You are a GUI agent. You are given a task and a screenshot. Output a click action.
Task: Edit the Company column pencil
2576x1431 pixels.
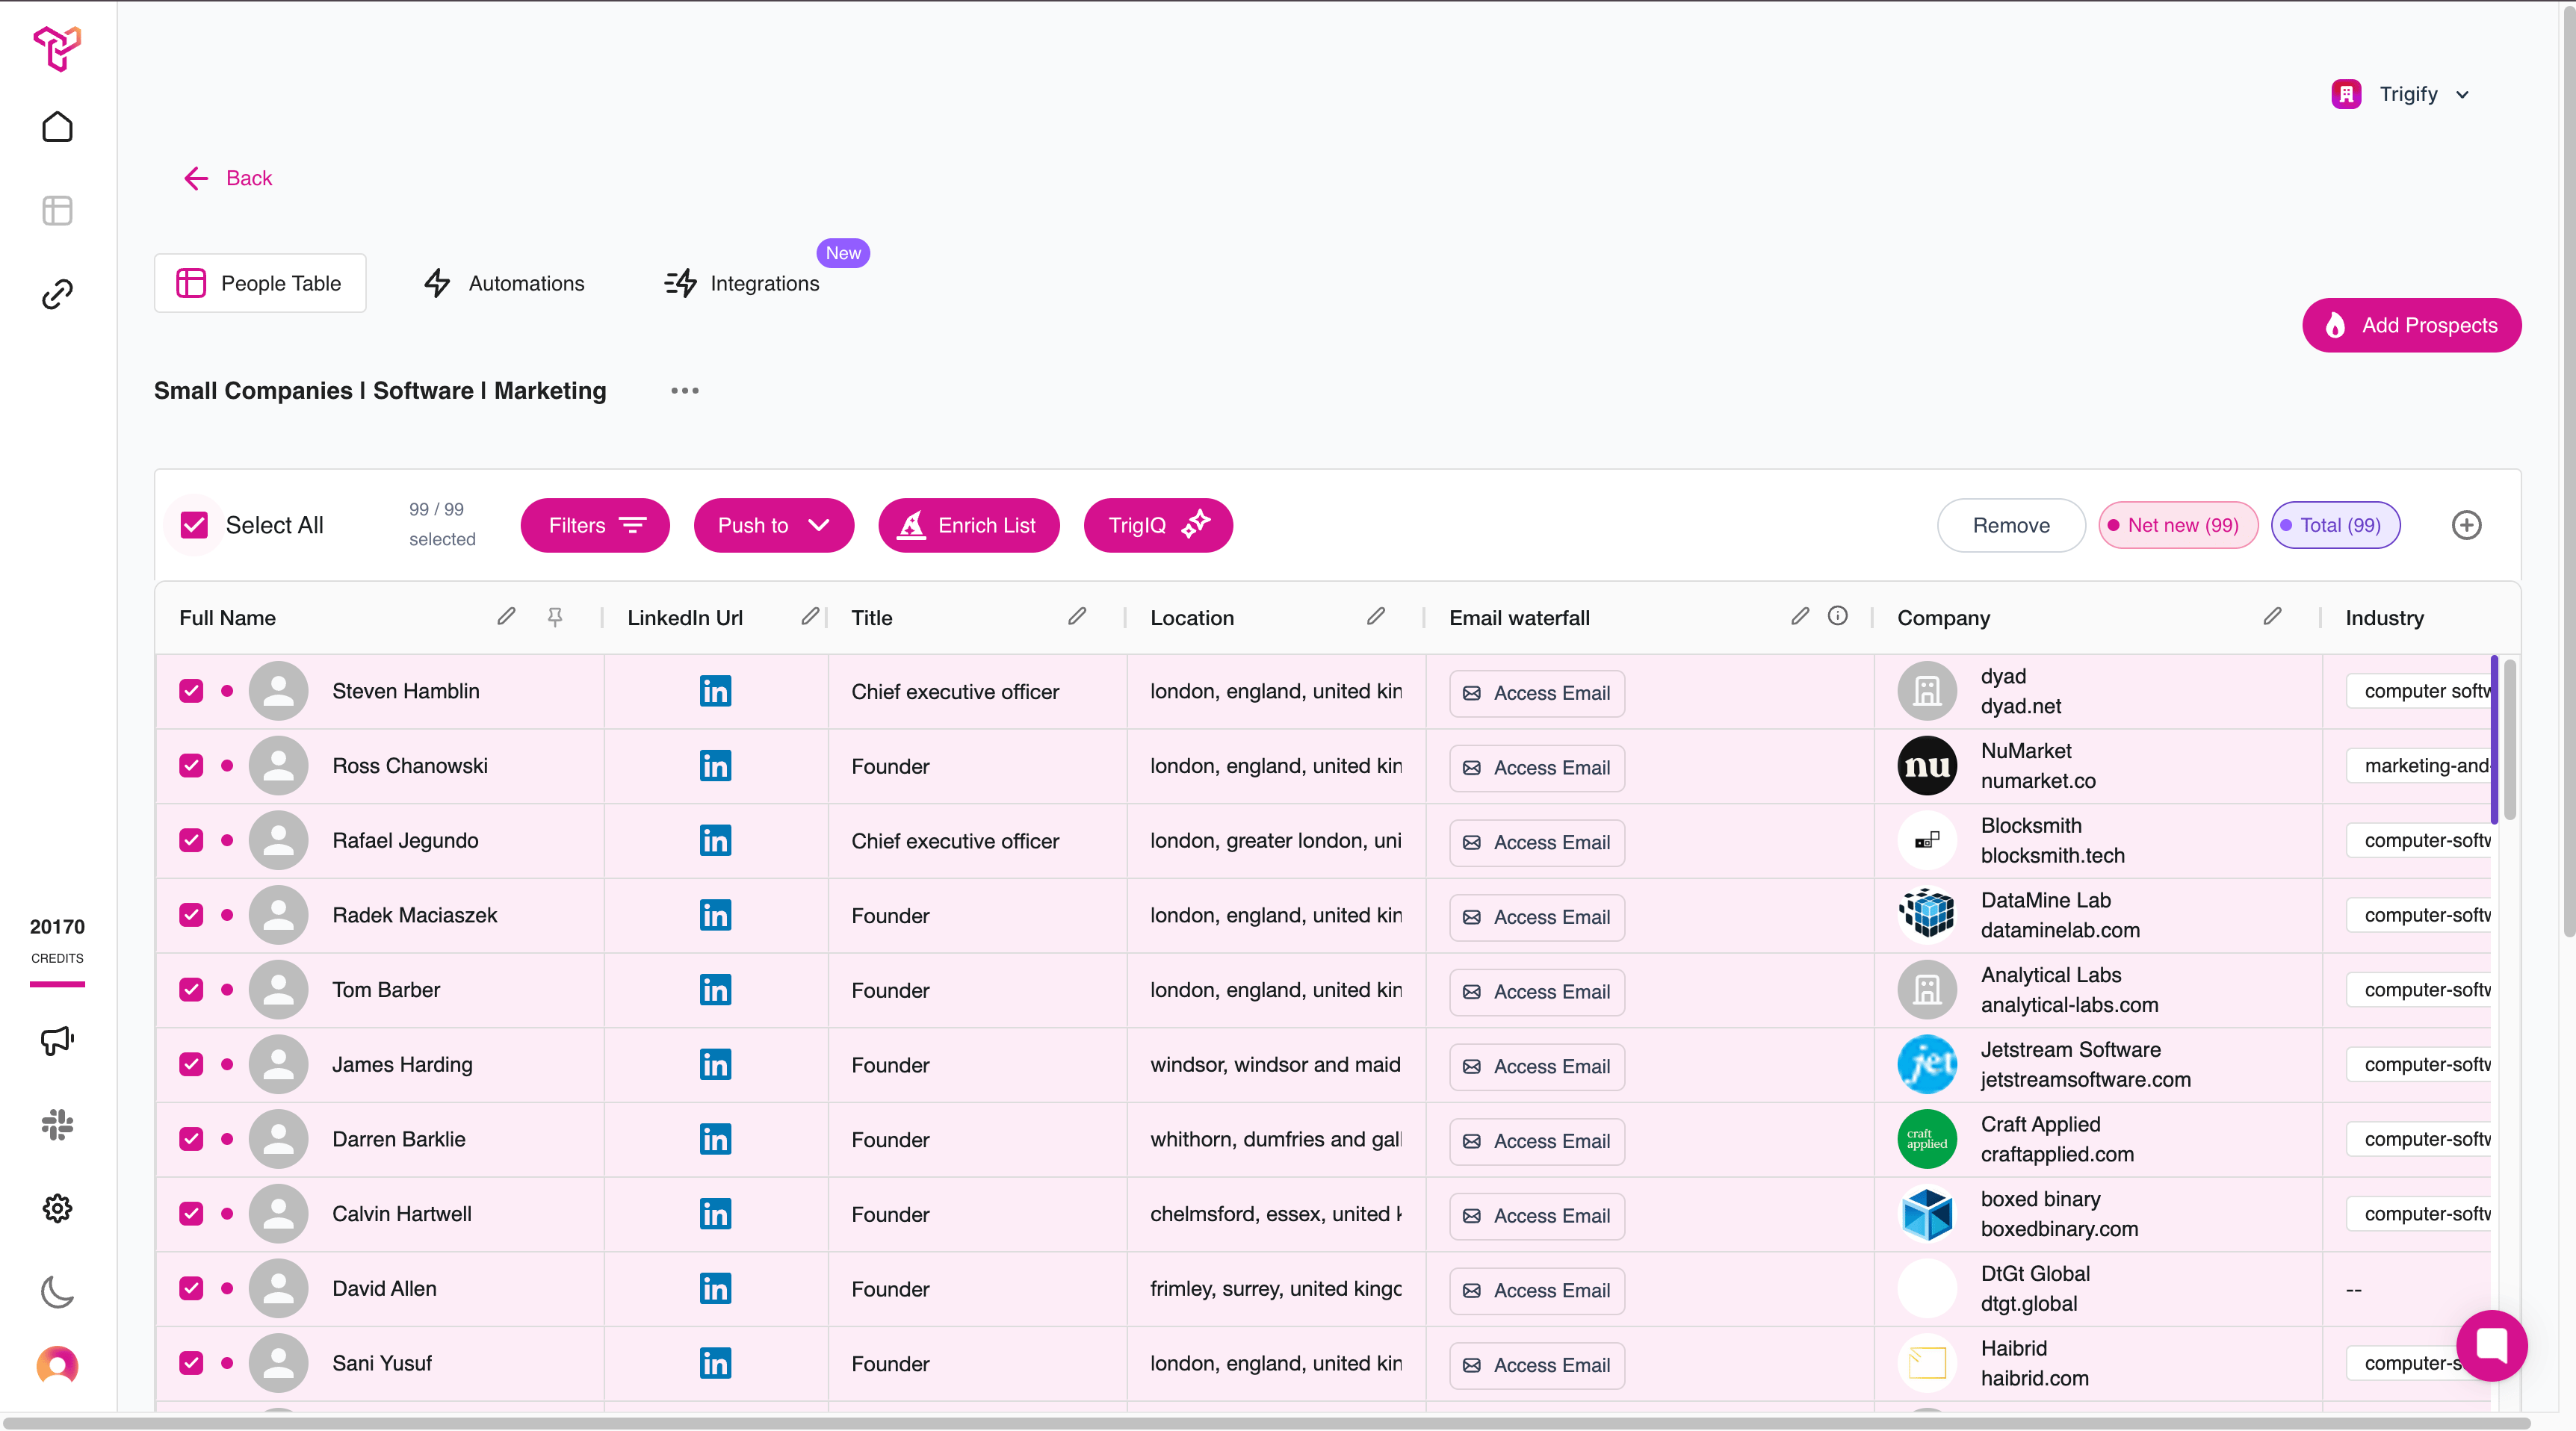(x=2272, y=617)
